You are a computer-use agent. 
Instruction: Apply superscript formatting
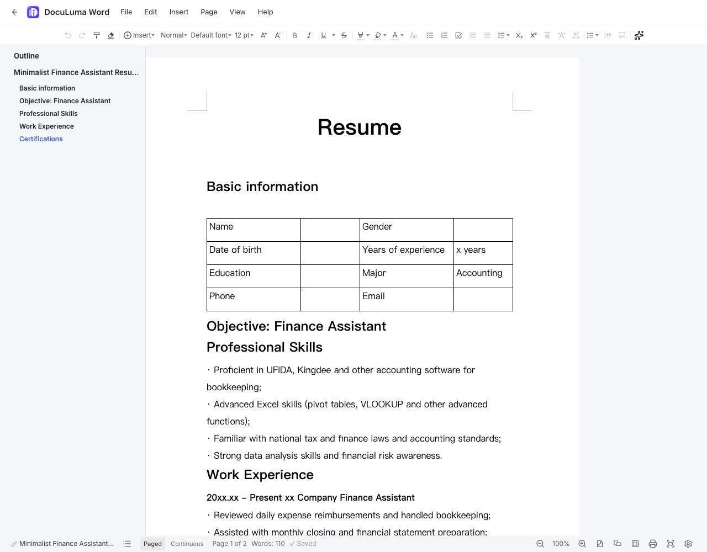[534, 35]
